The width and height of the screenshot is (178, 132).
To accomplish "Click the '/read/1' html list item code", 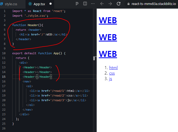I will pyautogui.click(x=59, y=91).
